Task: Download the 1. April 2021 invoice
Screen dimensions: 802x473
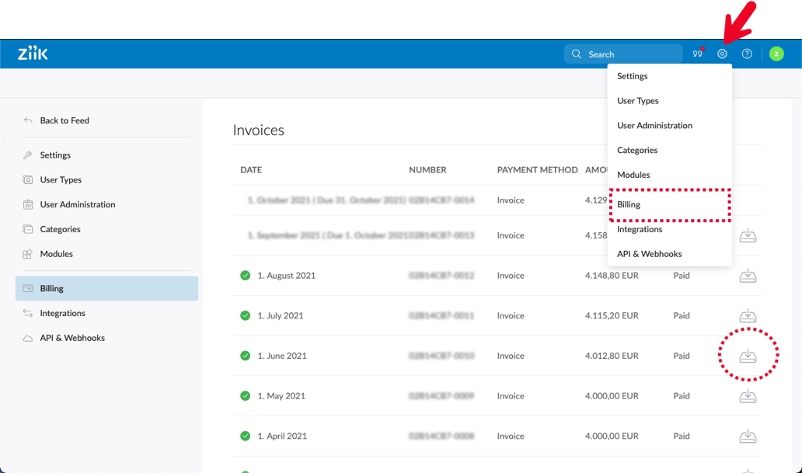Action: [748, 436]
